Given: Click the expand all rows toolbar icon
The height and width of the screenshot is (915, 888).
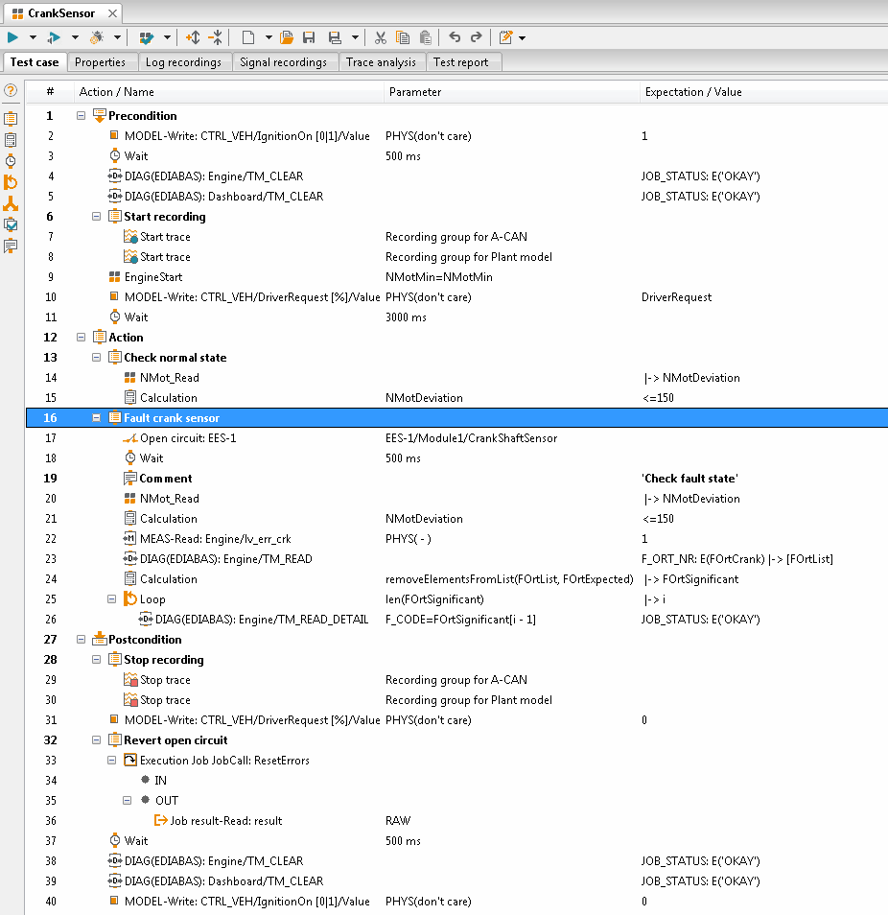Looking at the screenshot, I should tap(193, 38).
